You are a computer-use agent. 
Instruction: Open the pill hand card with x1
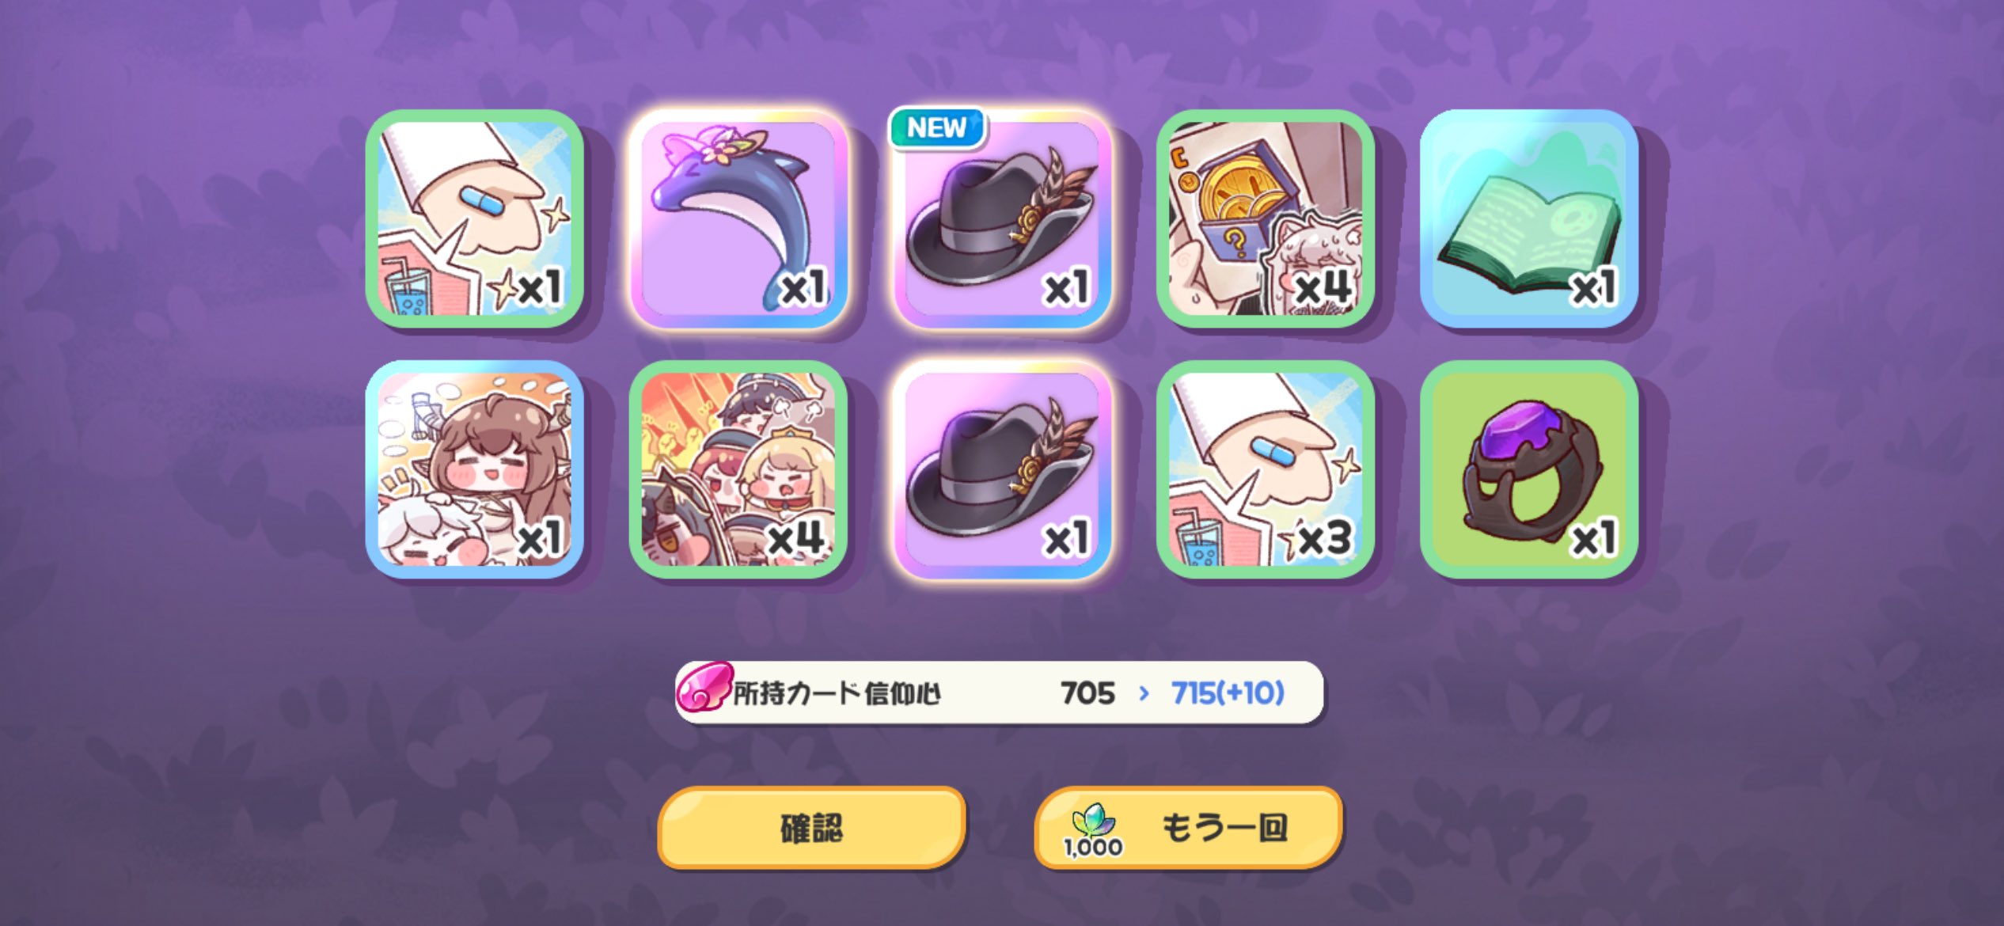tap(475, 218)
